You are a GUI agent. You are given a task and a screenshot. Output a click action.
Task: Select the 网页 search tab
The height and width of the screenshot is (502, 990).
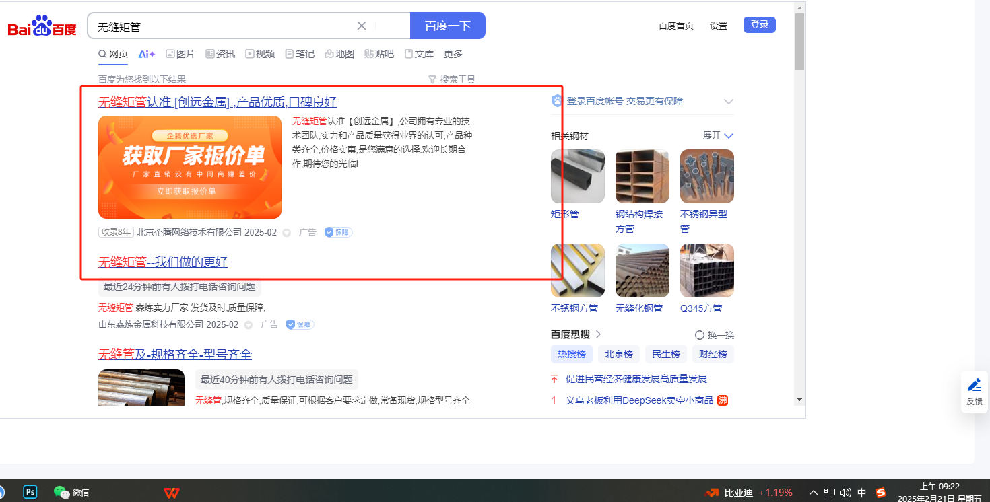point(113,54)
